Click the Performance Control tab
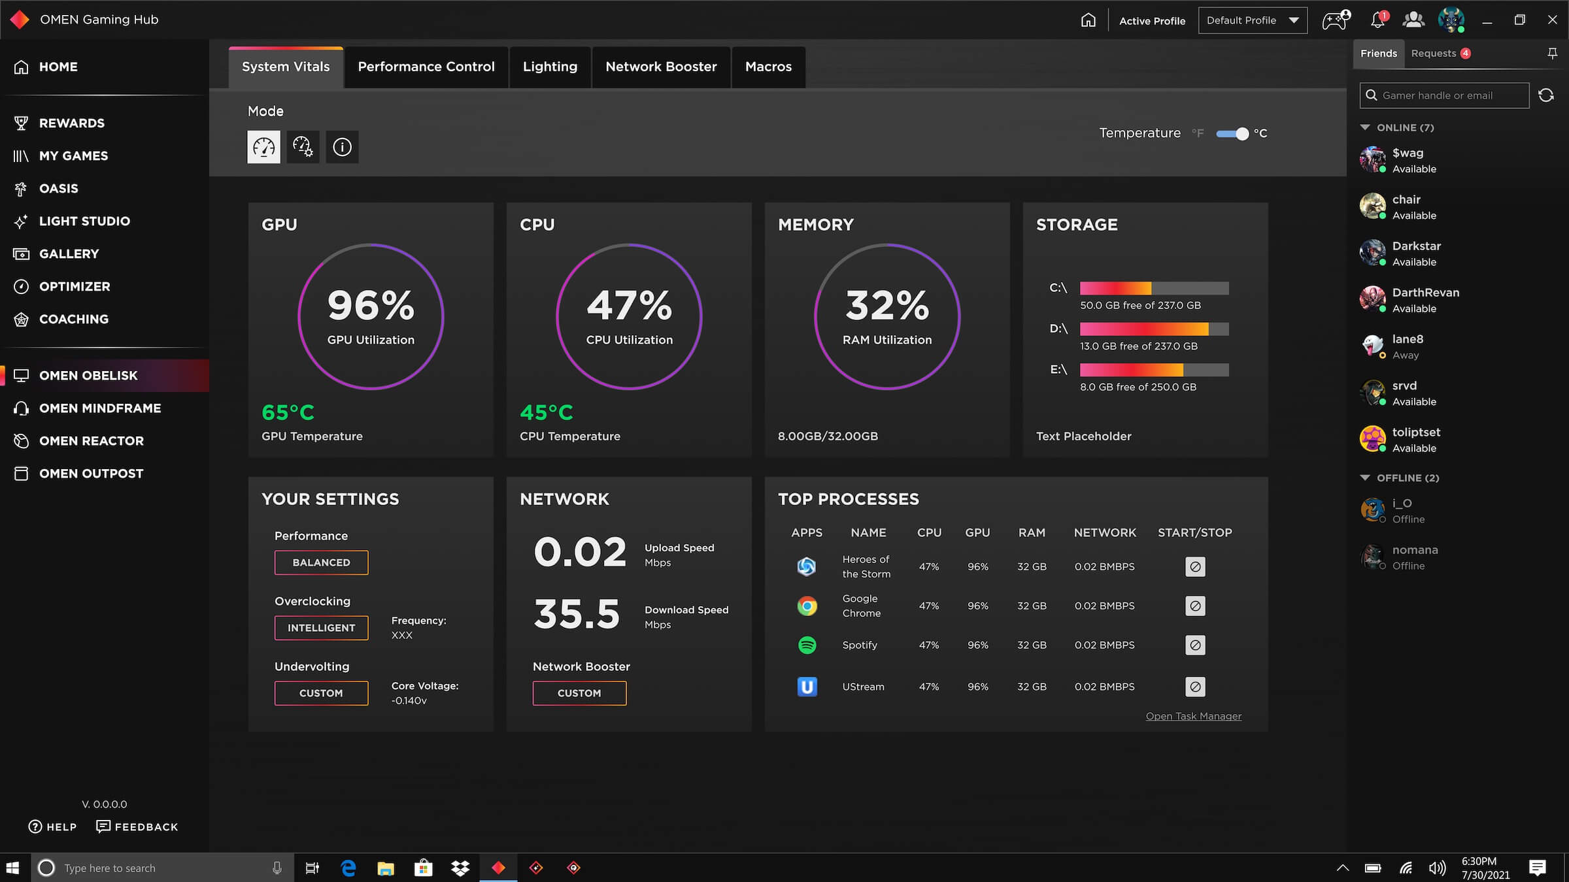 pos(426,67)
